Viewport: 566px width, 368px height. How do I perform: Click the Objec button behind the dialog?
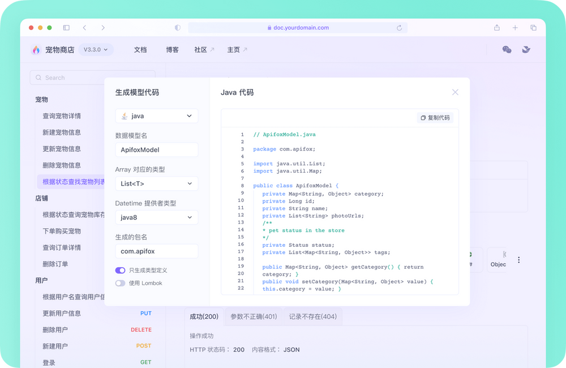[x=498, y=260]
